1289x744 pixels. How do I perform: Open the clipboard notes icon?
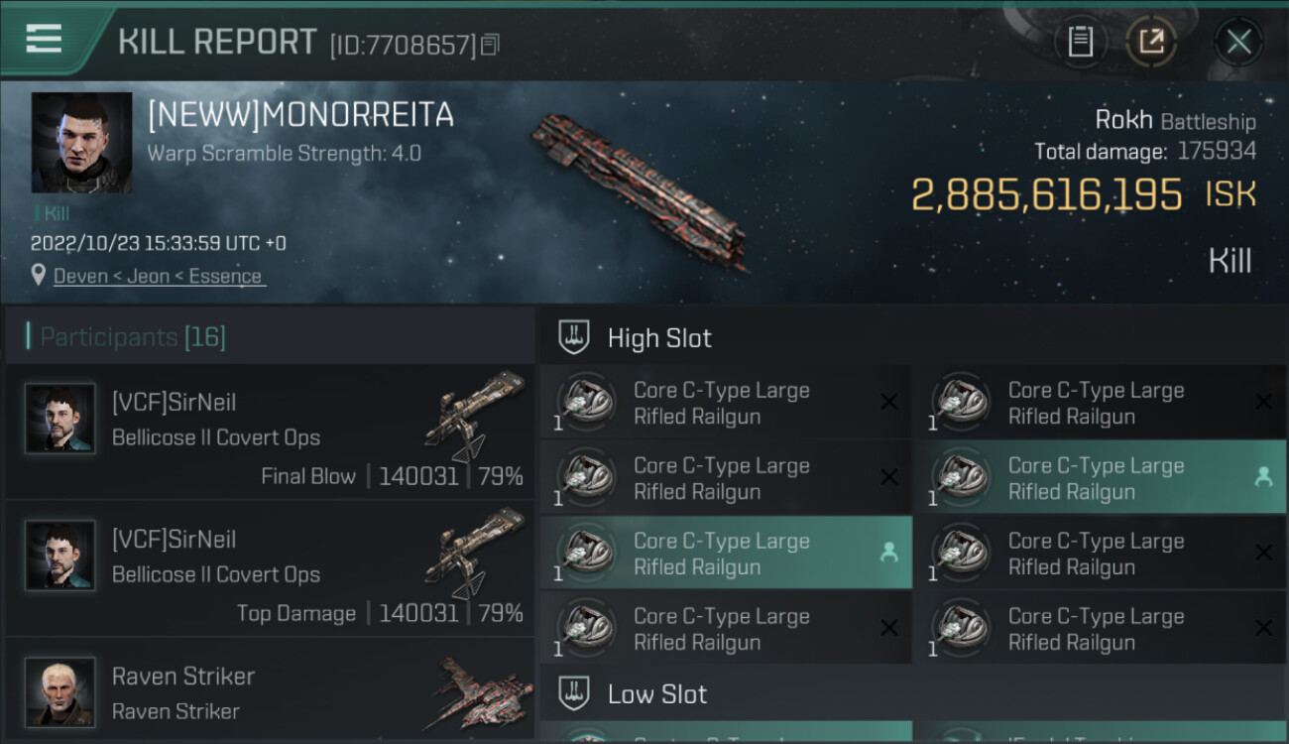(x=1080, y=42)
